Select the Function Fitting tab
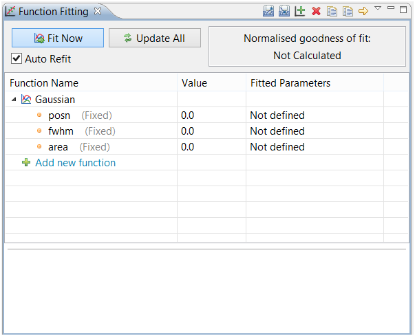The image size is (415, 336). coord(53,12)
